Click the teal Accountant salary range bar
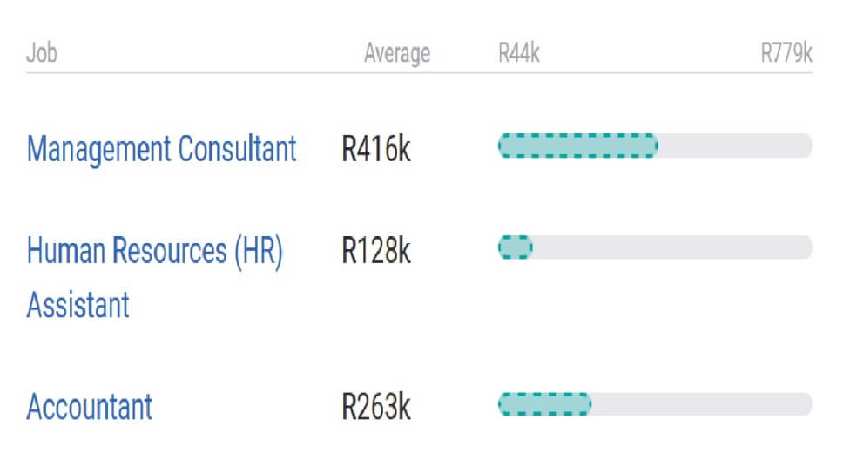843x460 pixels. [x=544, y=404]
